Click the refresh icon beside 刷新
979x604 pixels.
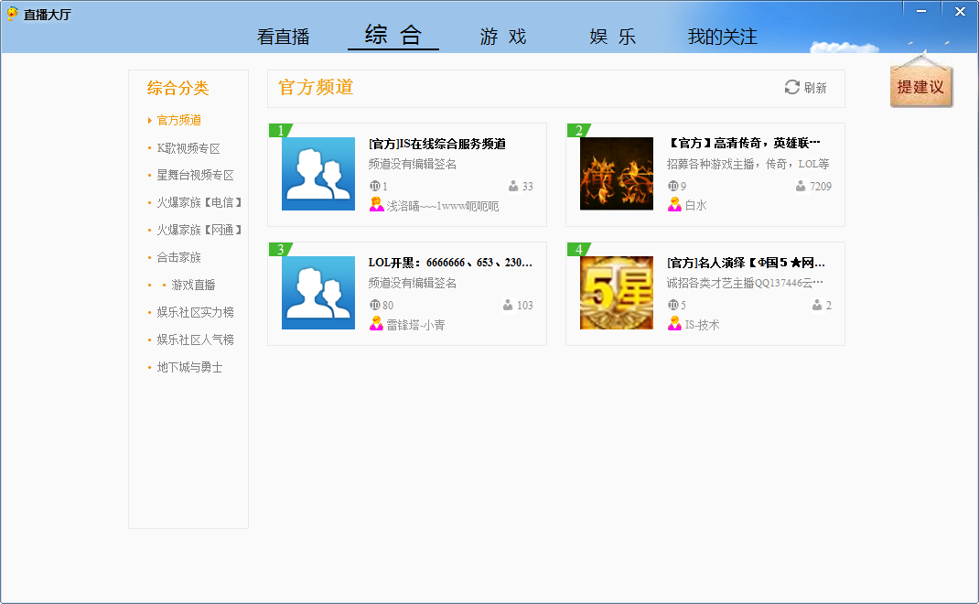791,87
